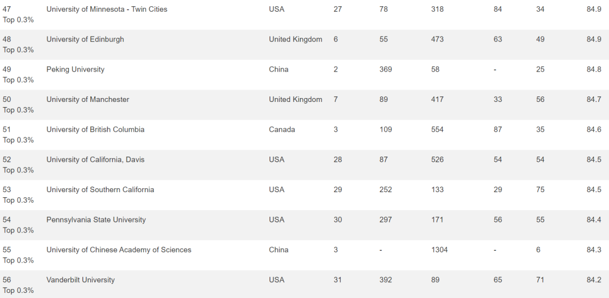This screenshot has height=298, width=609.
Task: Open University of Minnesota - Twin Cities entry
Action: click(107, 9)
